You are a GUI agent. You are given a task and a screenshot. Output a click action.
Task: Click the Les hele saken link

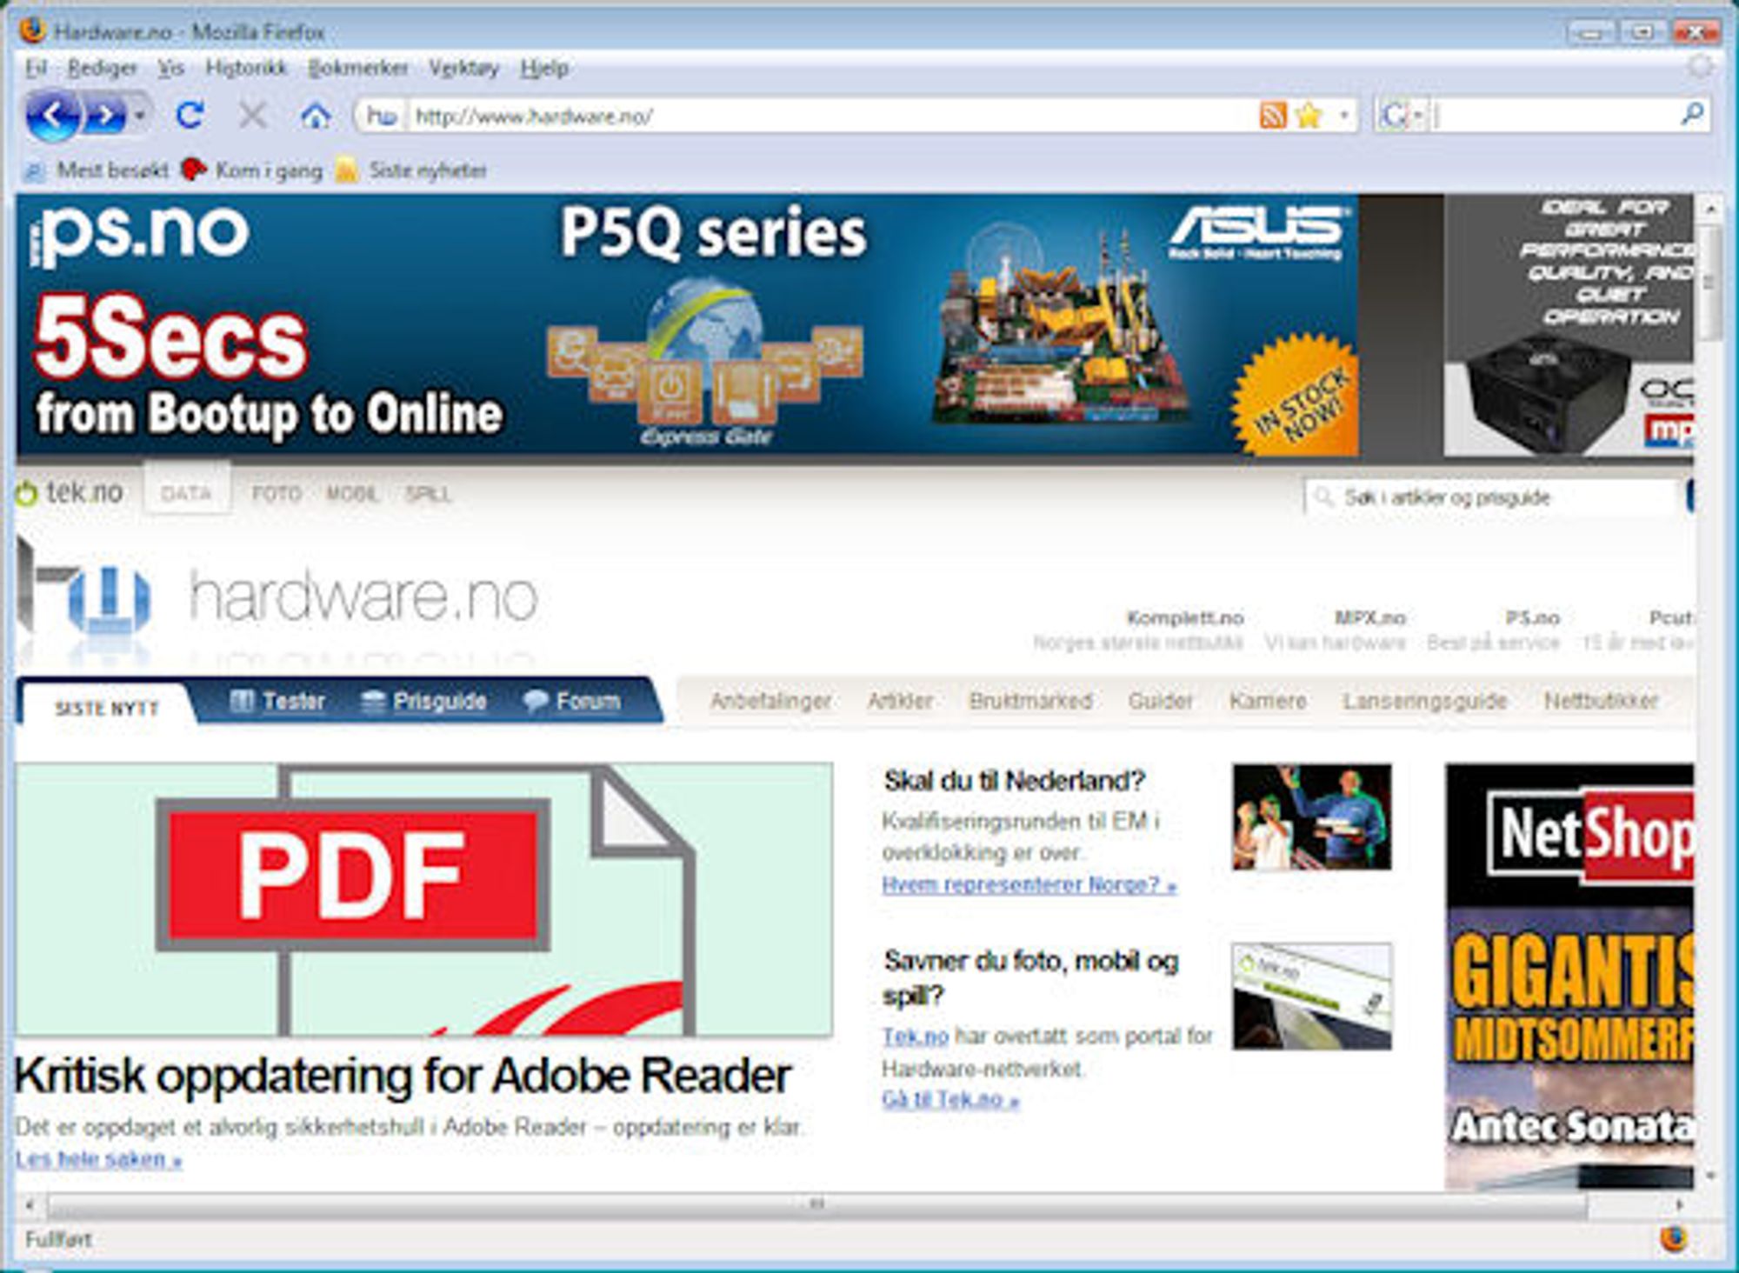pyautogui.click(x=98, y=1159)
